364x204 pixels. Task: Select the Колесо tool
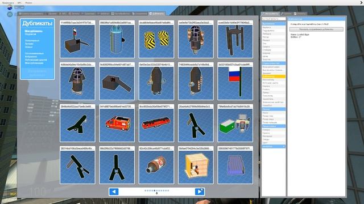click(274, 90)
